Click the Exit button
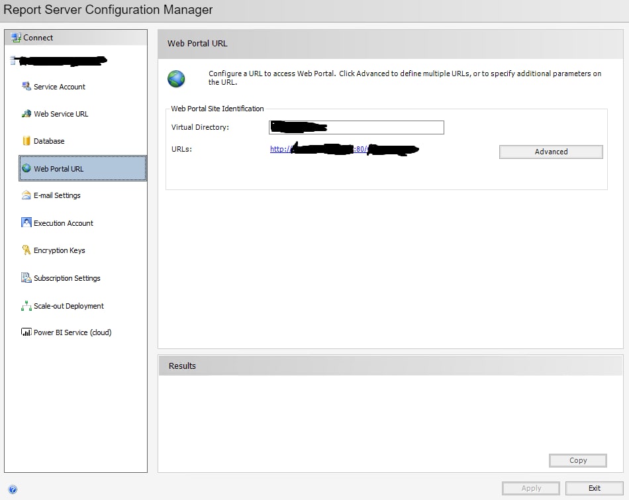The height and width of the screenshot is (500, 629). point(594,488)
